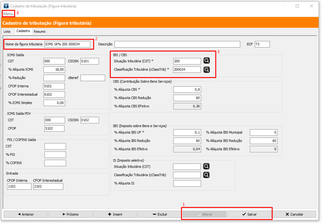The width and height of the screenshot is (322, 223).
Task: Click the application icon in title bar
Action: pyautogui.click(x=5, y=6)
